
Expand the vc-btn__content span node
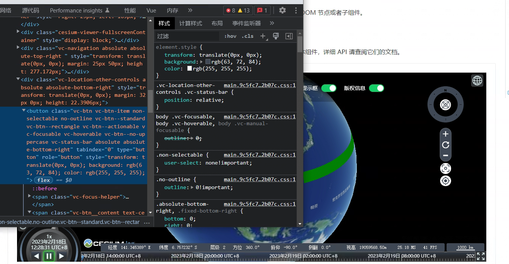pyautogui.click(x=30, y=212)
